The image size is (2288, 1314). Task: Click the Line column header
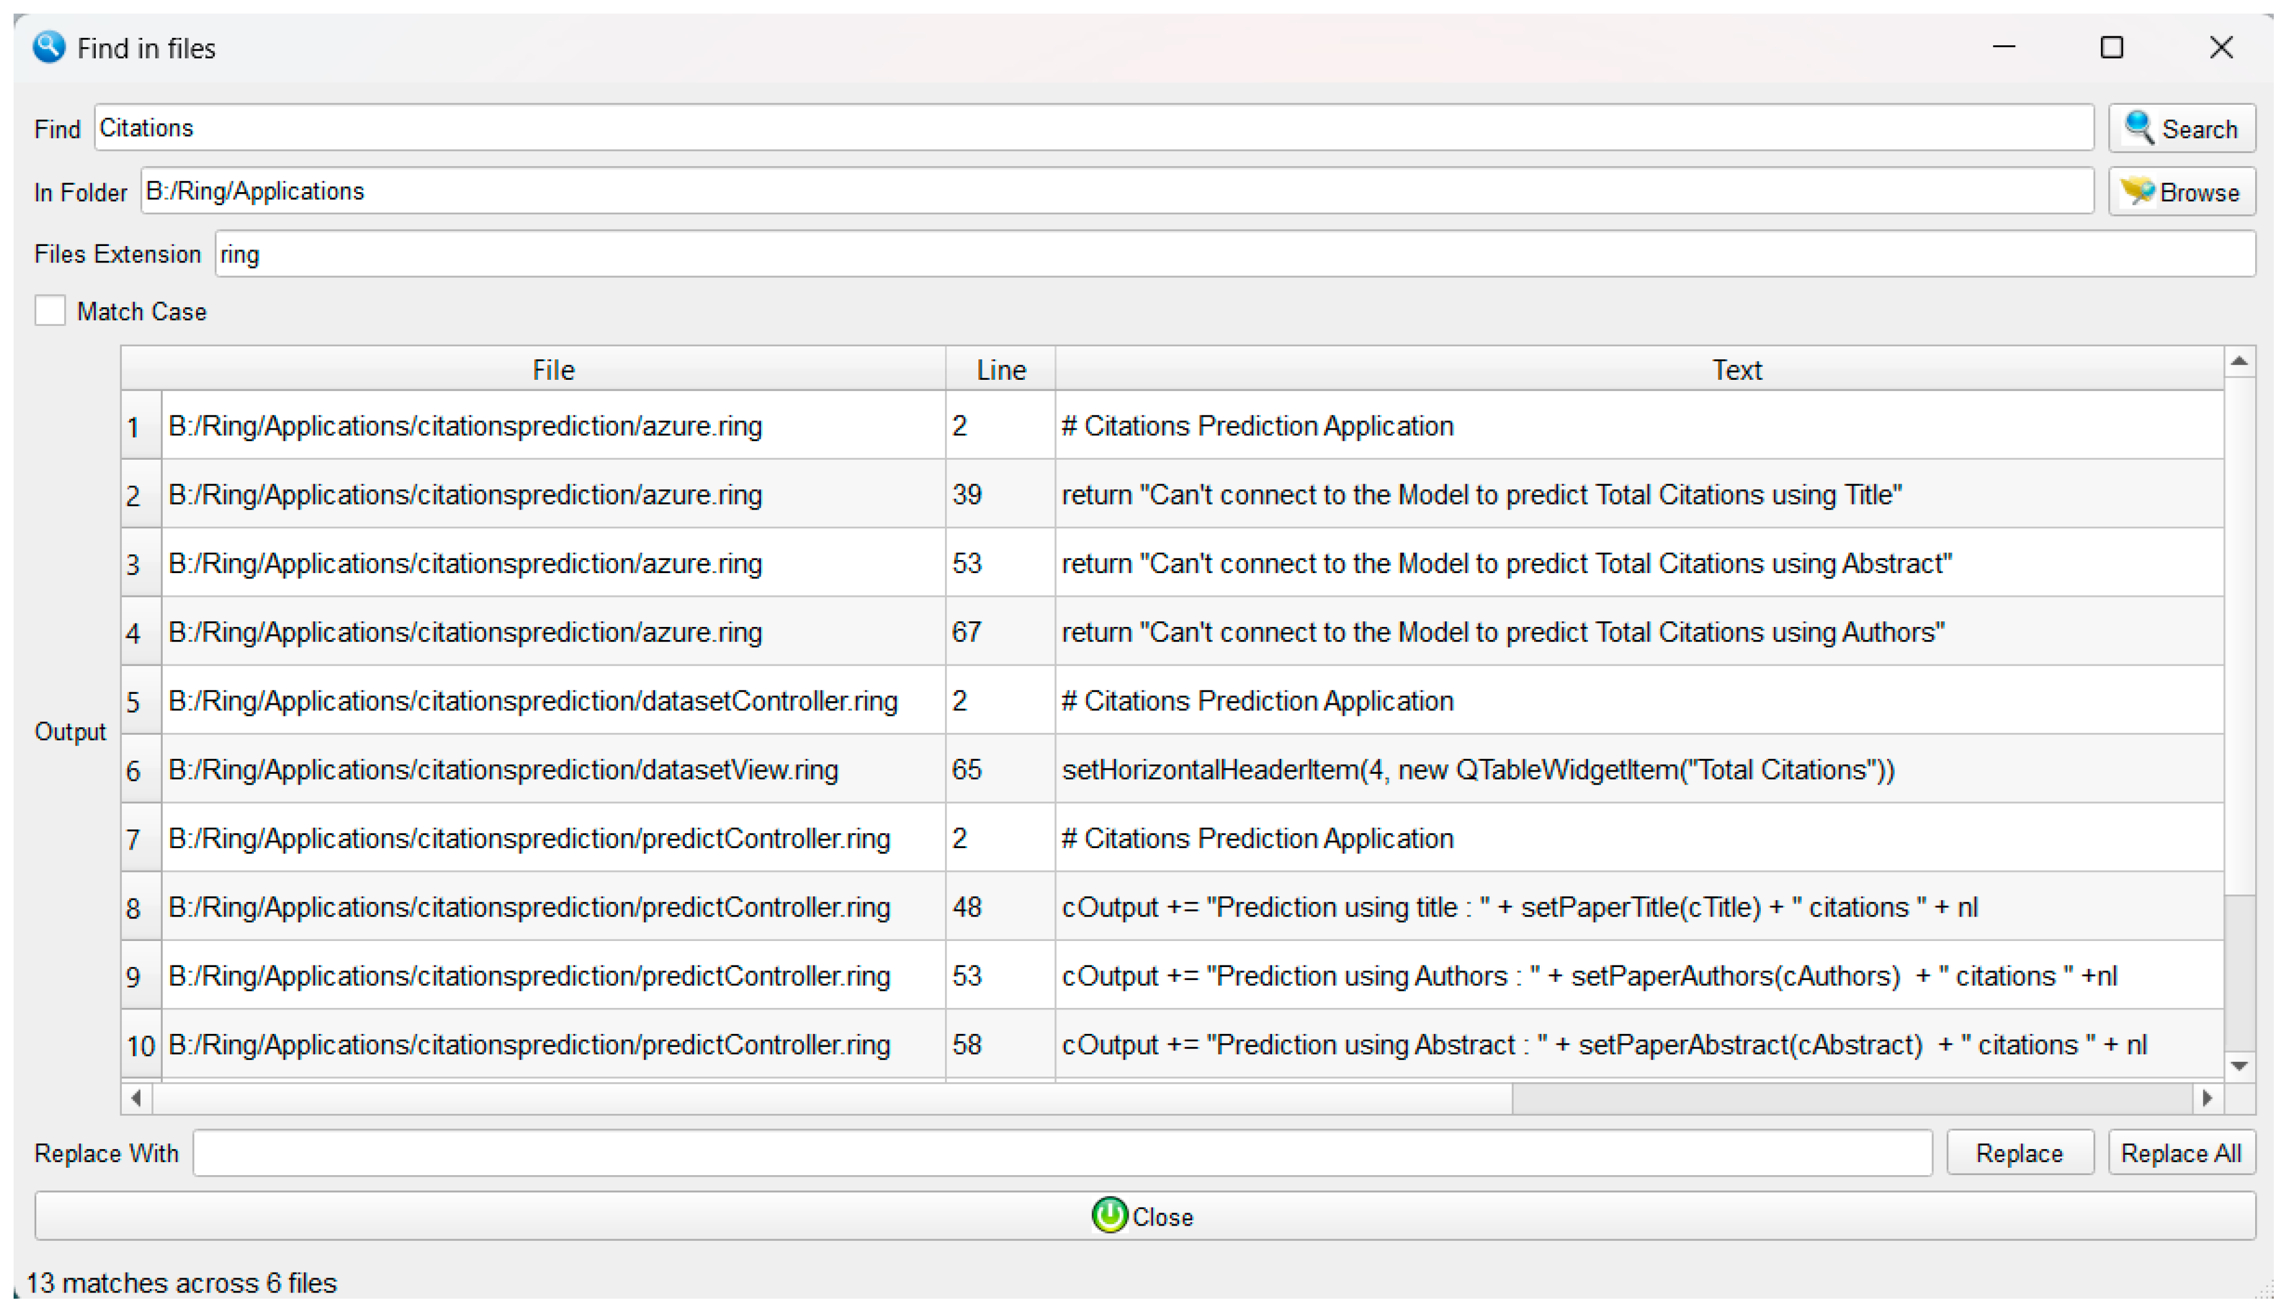click(x=1000, y=369)
